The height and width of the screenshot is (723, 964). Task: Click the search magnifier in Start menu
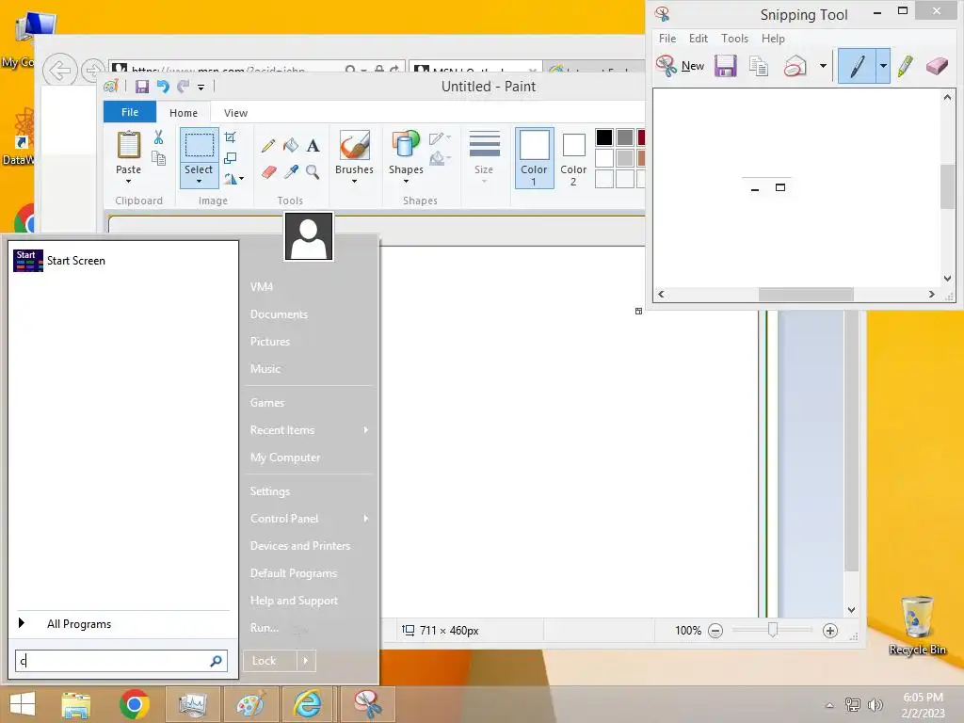pyautogui.click(x=216, y=661)
